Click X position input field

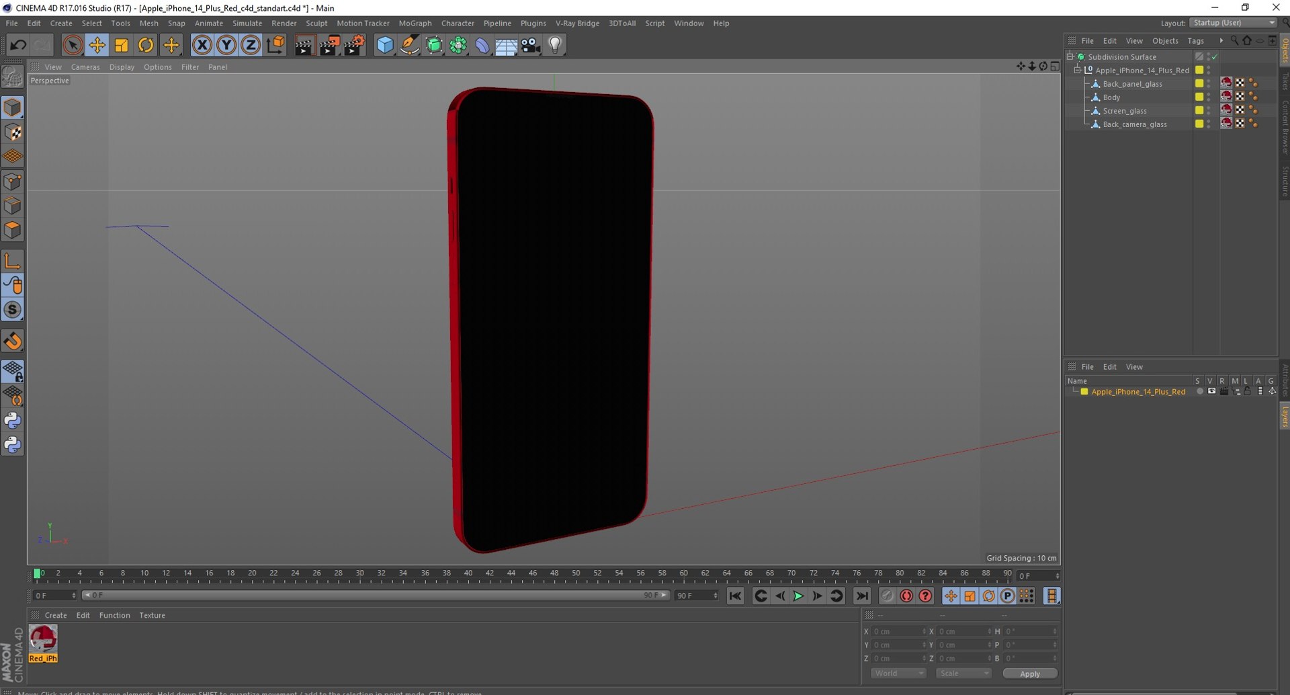coord(899,631)
